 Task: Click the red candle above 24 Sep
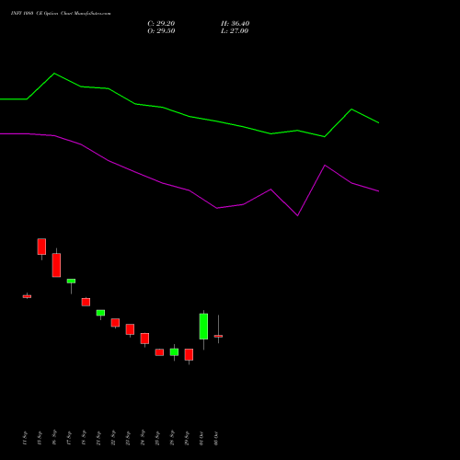144,339
